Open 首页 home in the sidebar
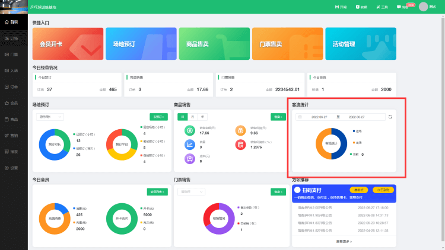The height and width of the screenshot is (250, 445). pos(12,22)
